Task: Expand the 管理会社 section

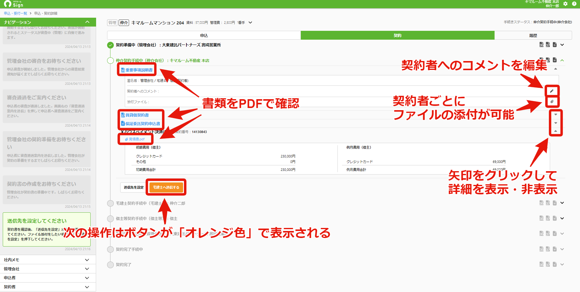Action: tap(87, 269)
